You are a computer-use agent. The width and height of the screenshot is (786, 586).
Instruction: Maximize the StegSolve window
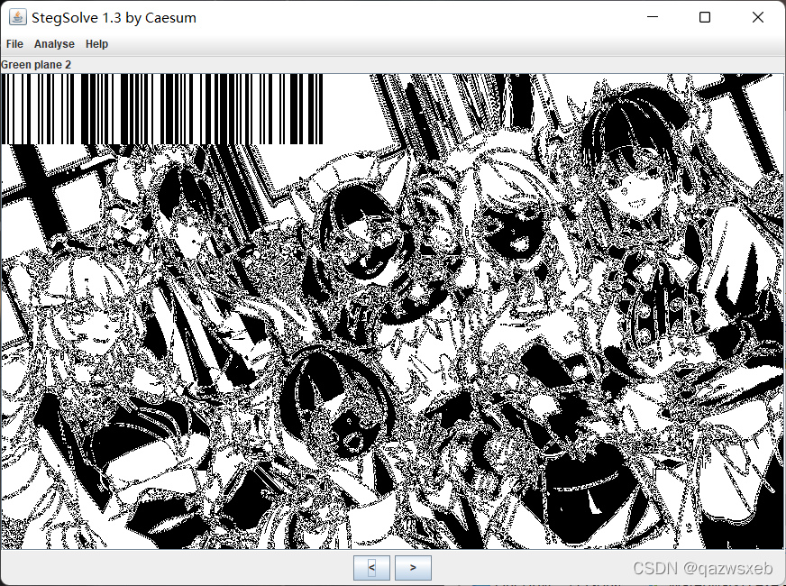click(705, 17)
